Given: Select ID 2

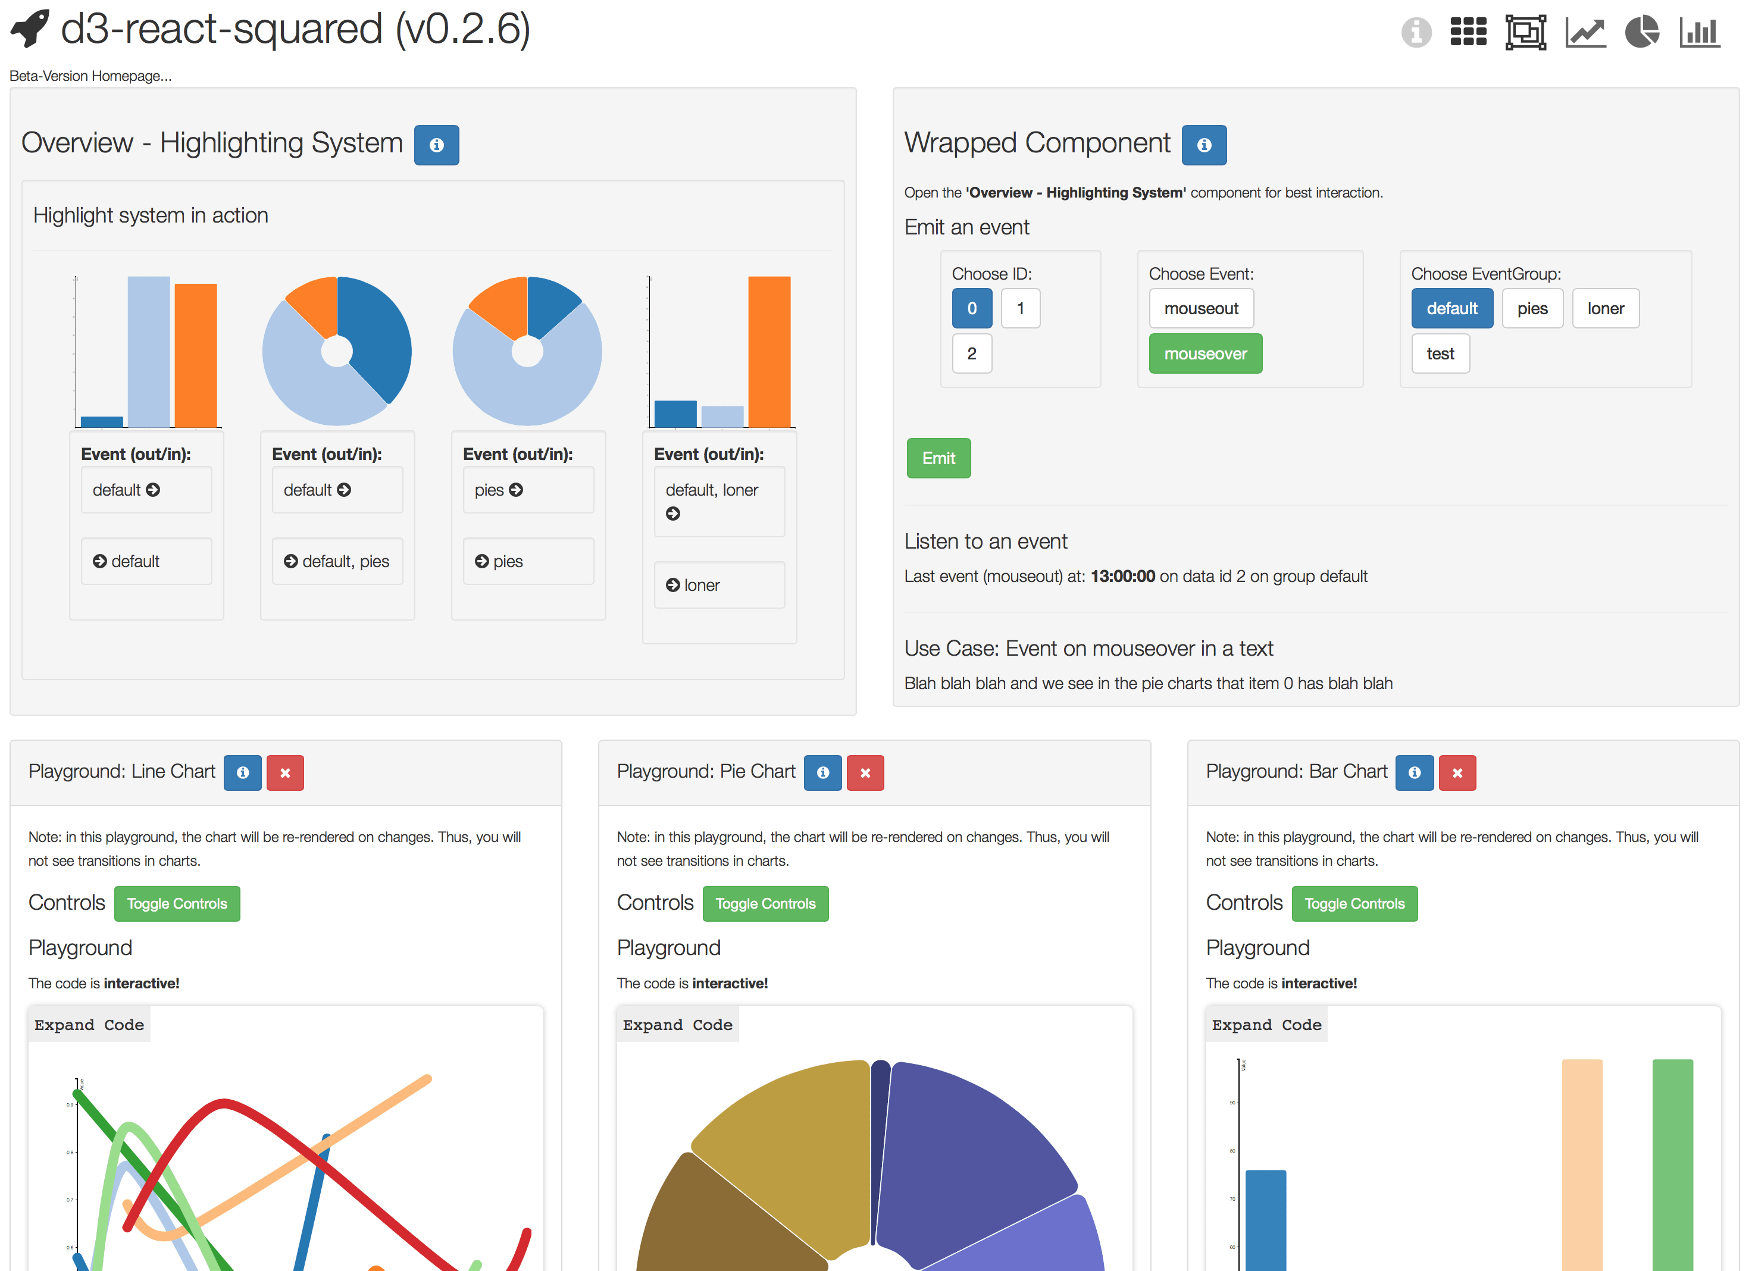Looking at the screenshot, I should 972,353.
